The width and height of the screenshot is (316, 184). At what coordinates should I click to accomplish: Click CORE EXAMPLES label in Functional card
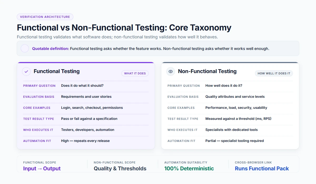37,108
